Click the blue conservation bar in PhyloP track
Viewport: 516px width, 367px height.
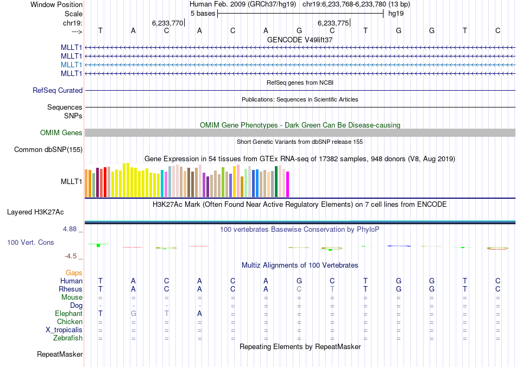[x=399, y=246]
